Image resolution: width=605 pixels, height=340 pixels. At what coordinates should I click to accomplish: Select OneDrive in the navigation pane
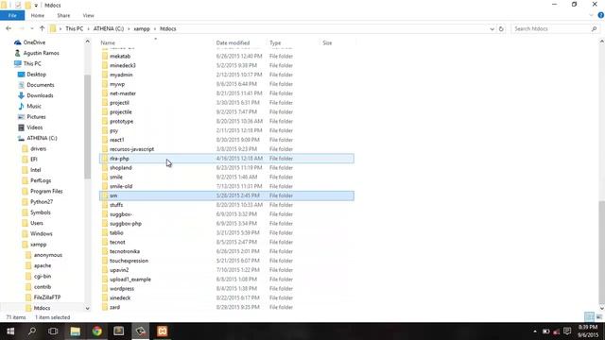[x=34, y=42]
